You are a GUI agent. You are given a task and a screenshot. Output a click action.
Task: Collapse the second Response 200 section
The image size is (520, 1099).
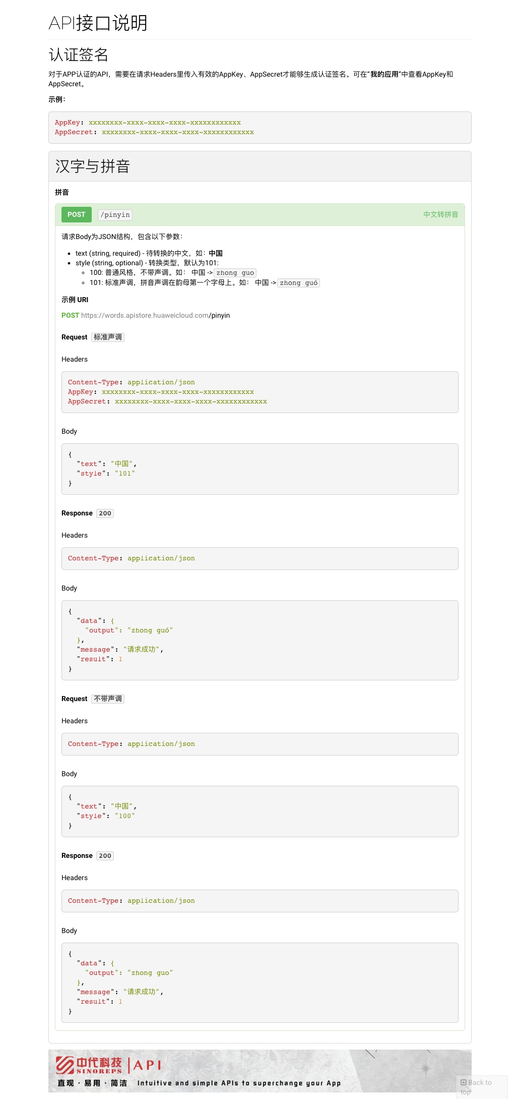point(87,855)
